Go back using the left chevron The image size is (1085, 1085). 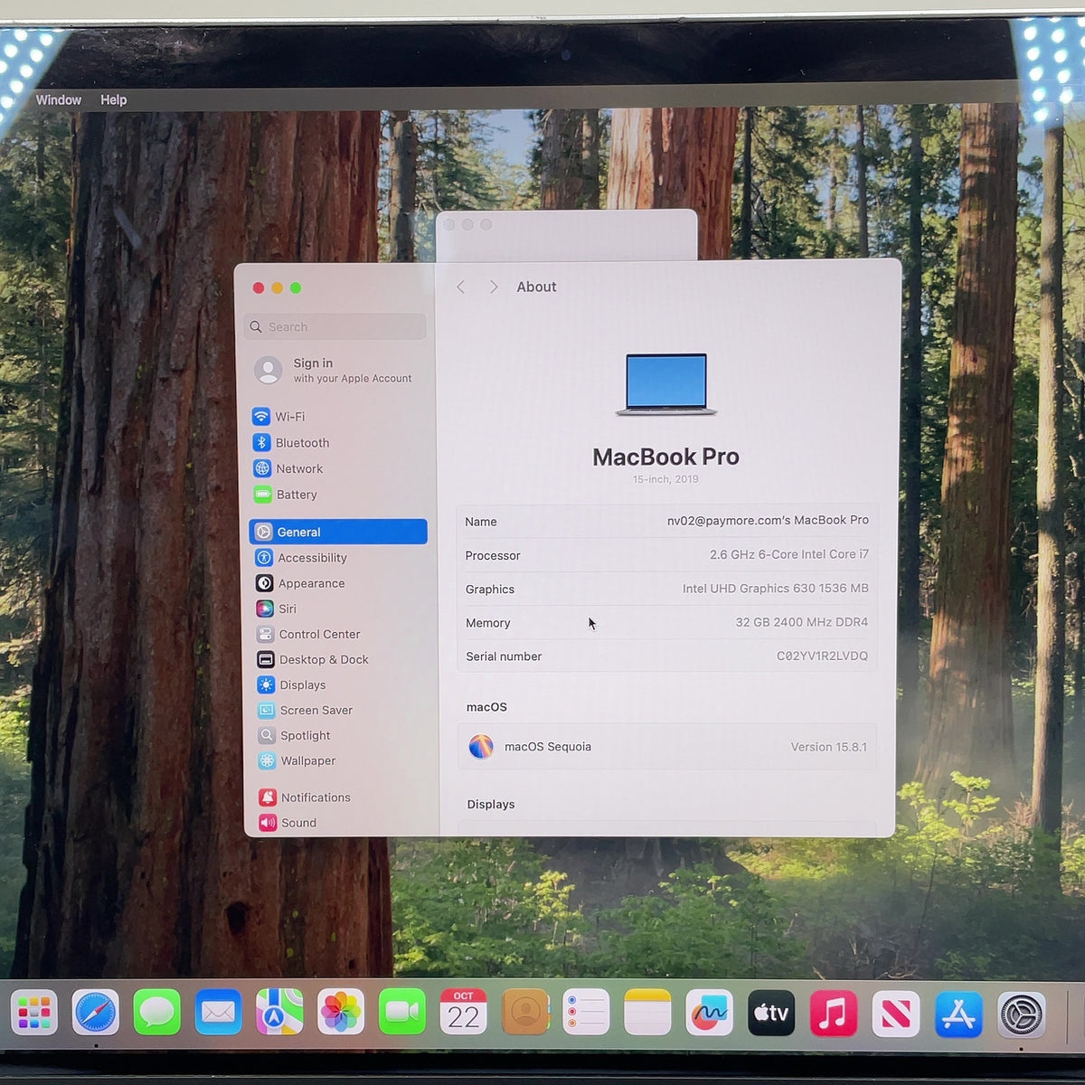(461, 287)
